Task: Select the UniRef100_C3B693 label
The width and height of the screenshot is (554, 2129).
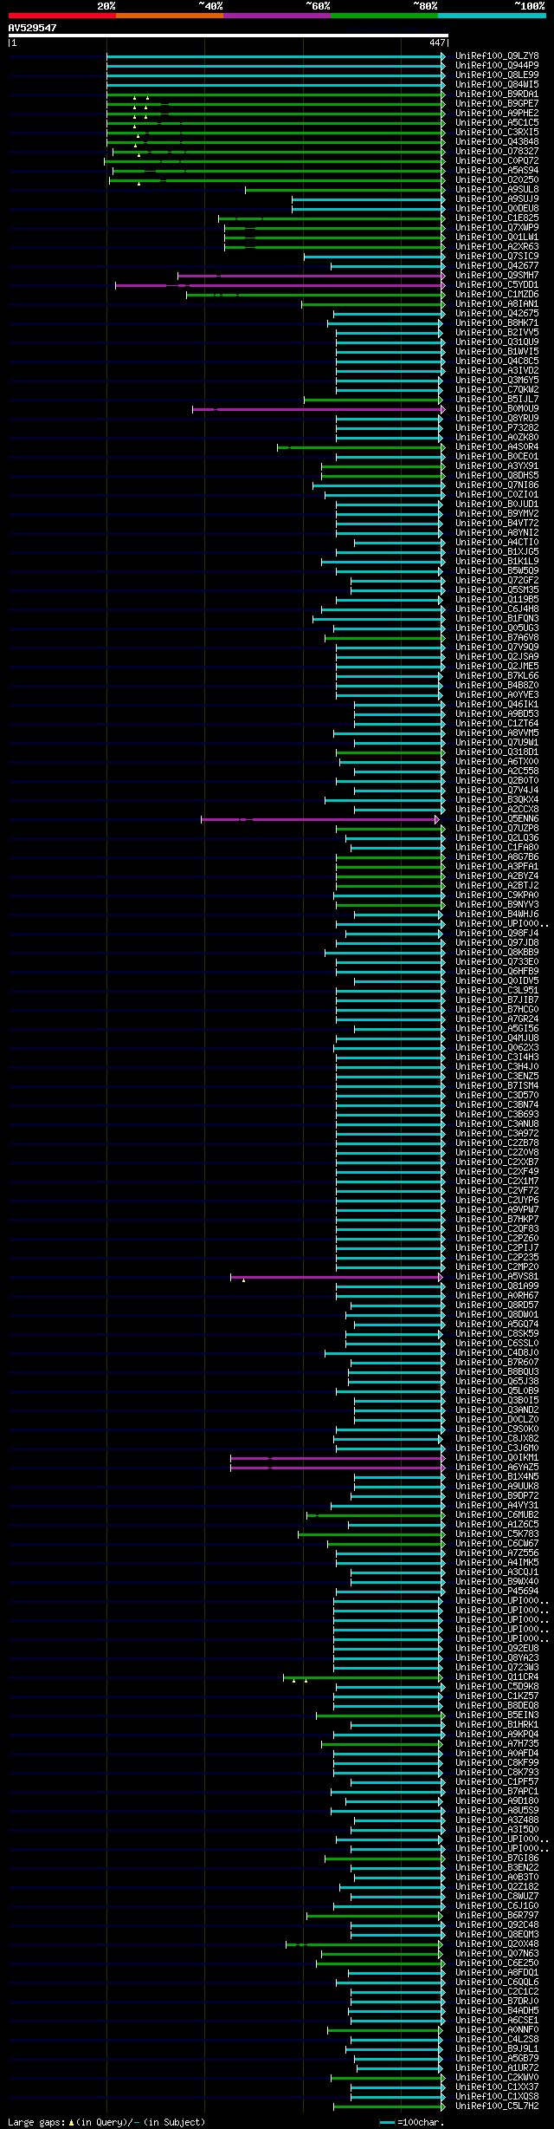Action: coord(497,1115)
